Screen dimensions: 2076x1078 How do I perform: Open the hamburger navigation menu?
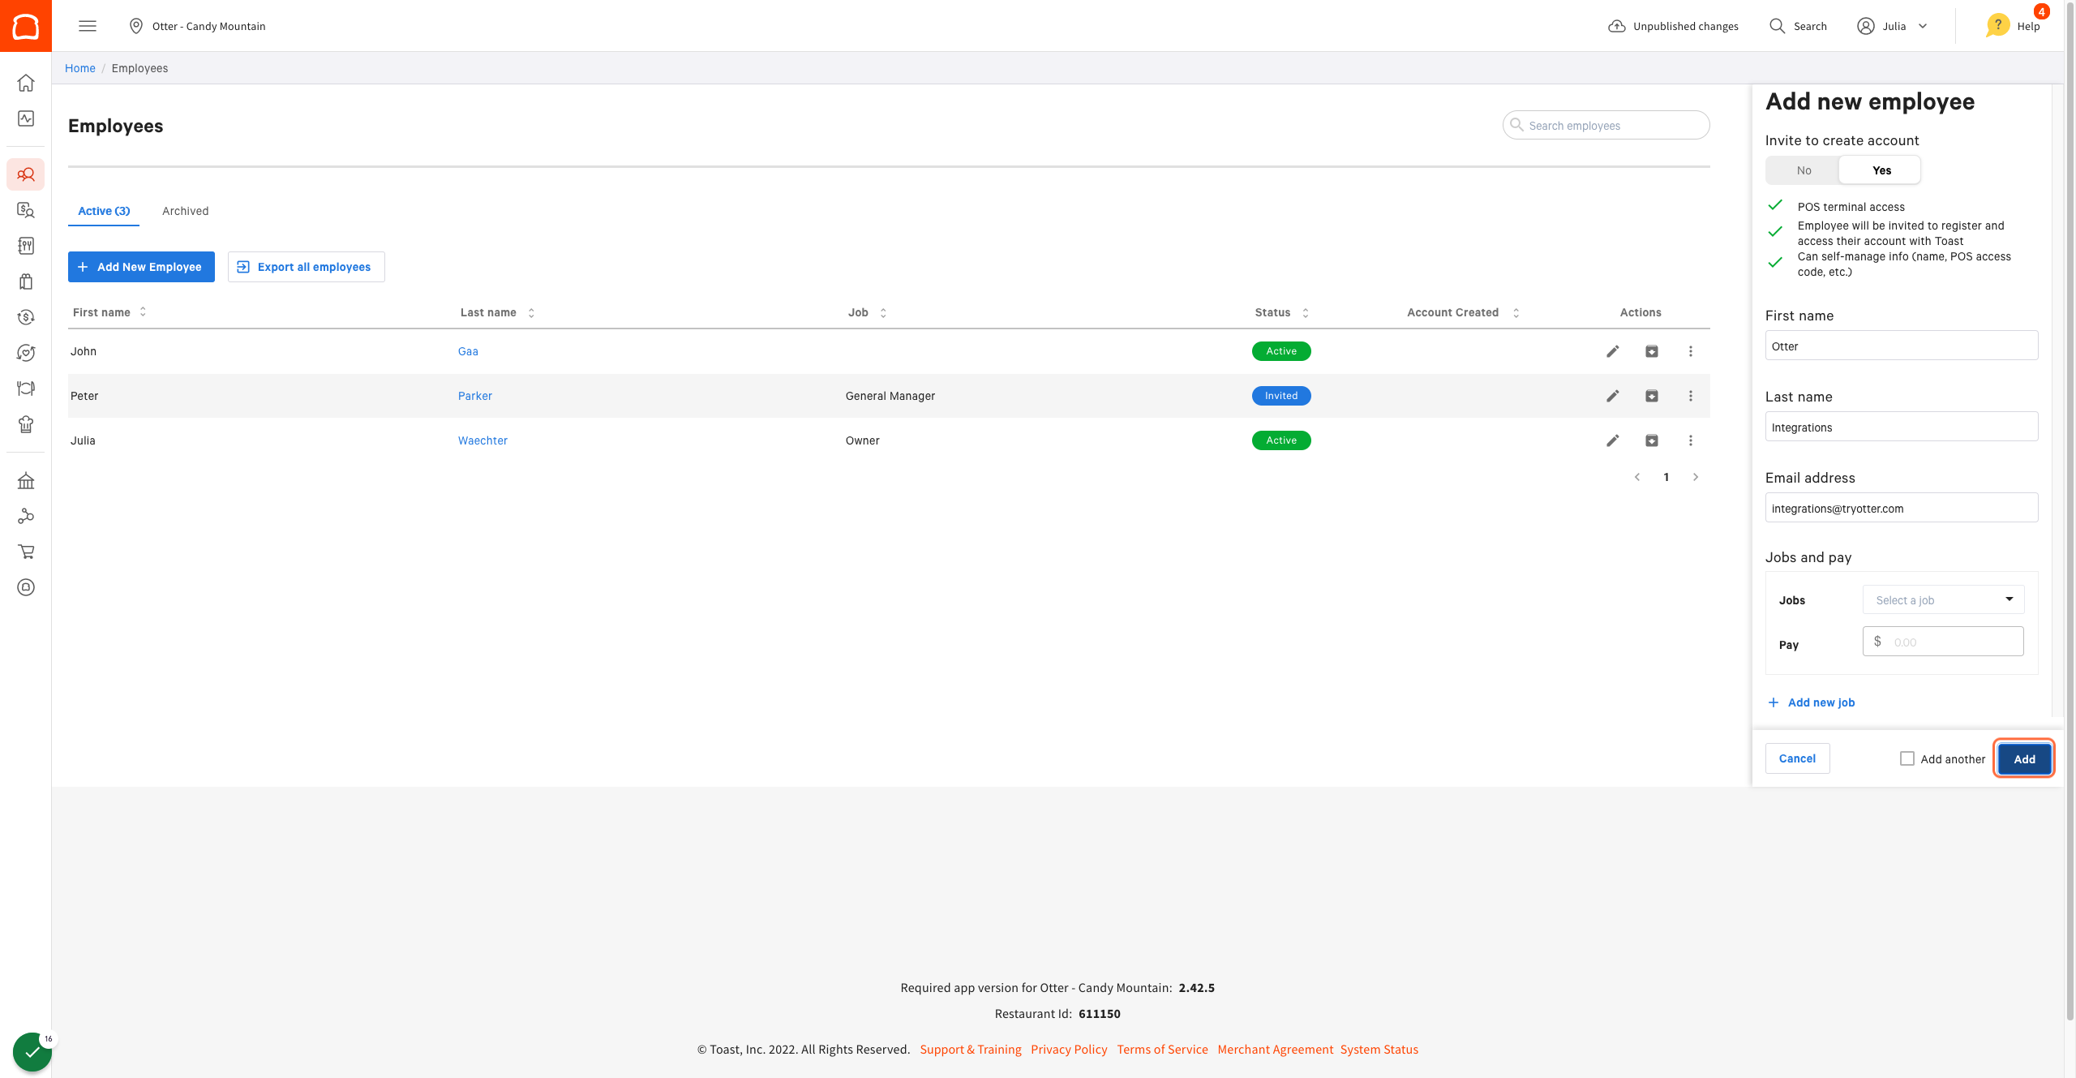click(x=88, y=26)
